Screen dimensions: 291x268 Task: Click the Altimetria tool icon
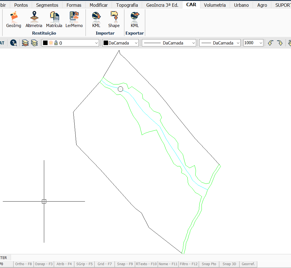click(x=34, y=19)
